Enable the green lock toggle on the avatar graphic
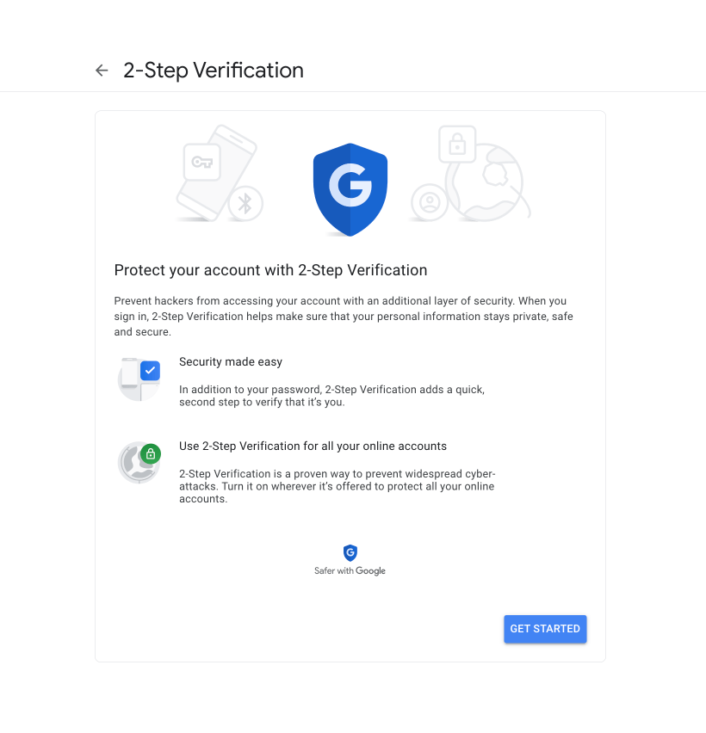This screenshot has width=706, height=733. (151, 453)
